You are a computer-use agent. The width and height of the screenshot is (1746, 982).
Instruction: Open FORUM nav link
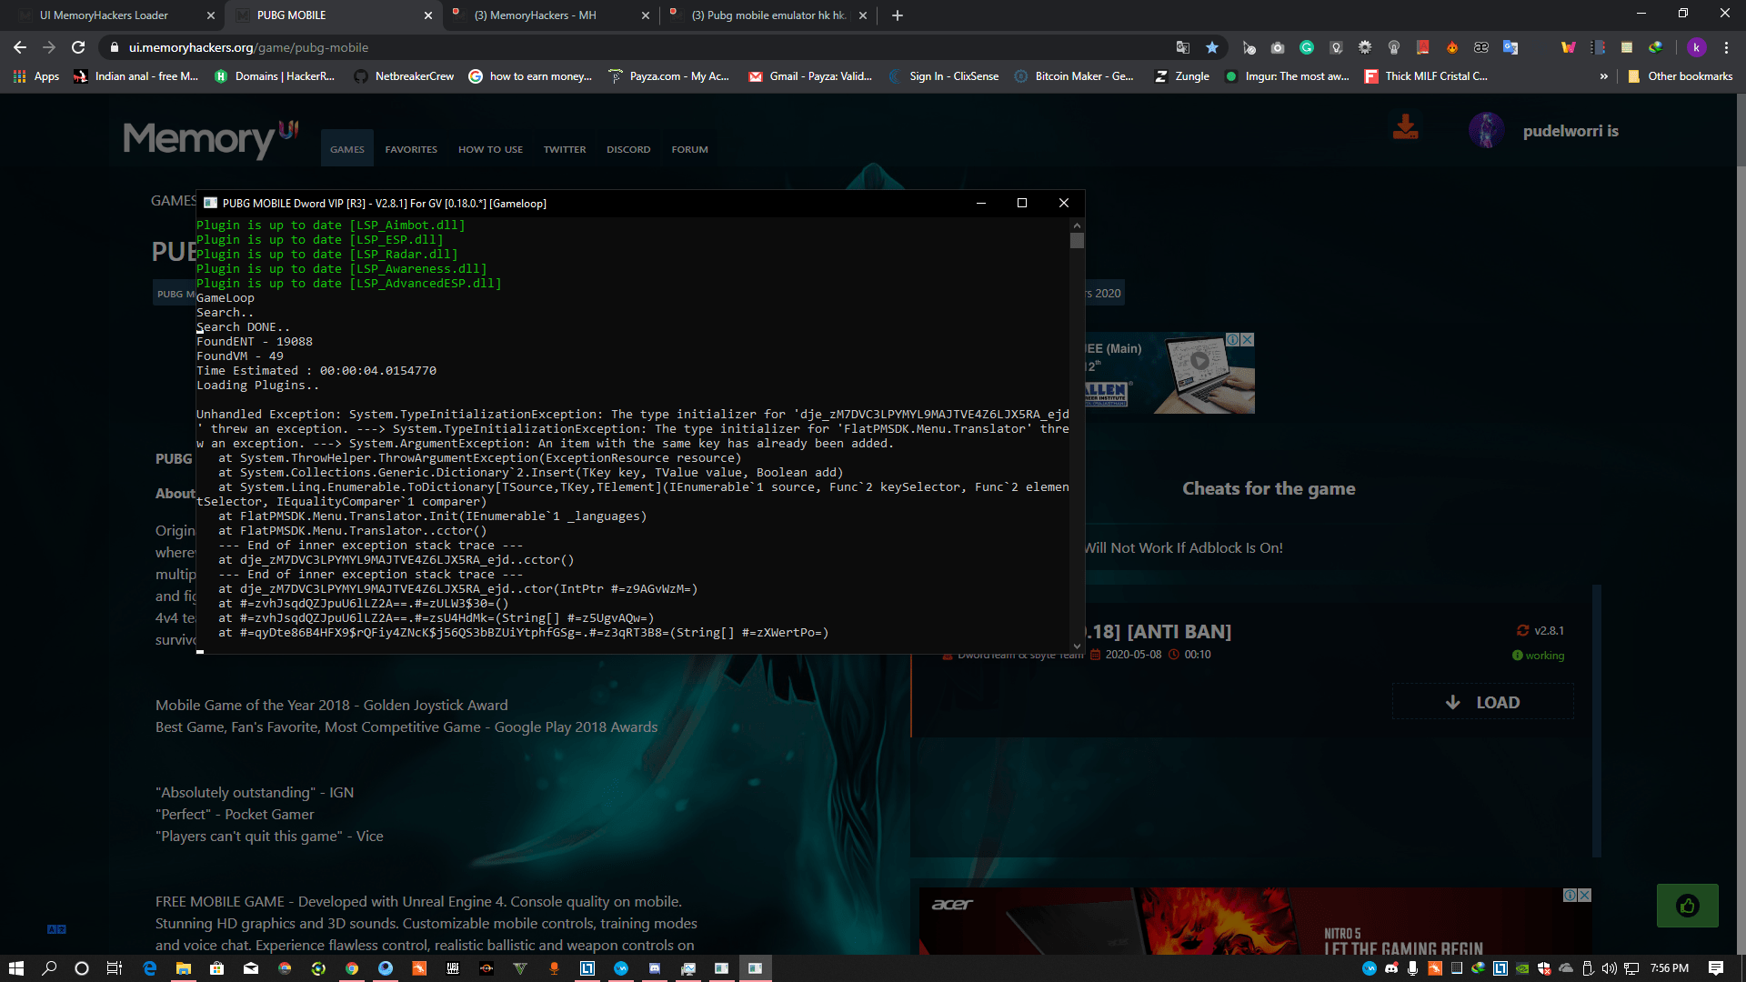click(689, 149)
